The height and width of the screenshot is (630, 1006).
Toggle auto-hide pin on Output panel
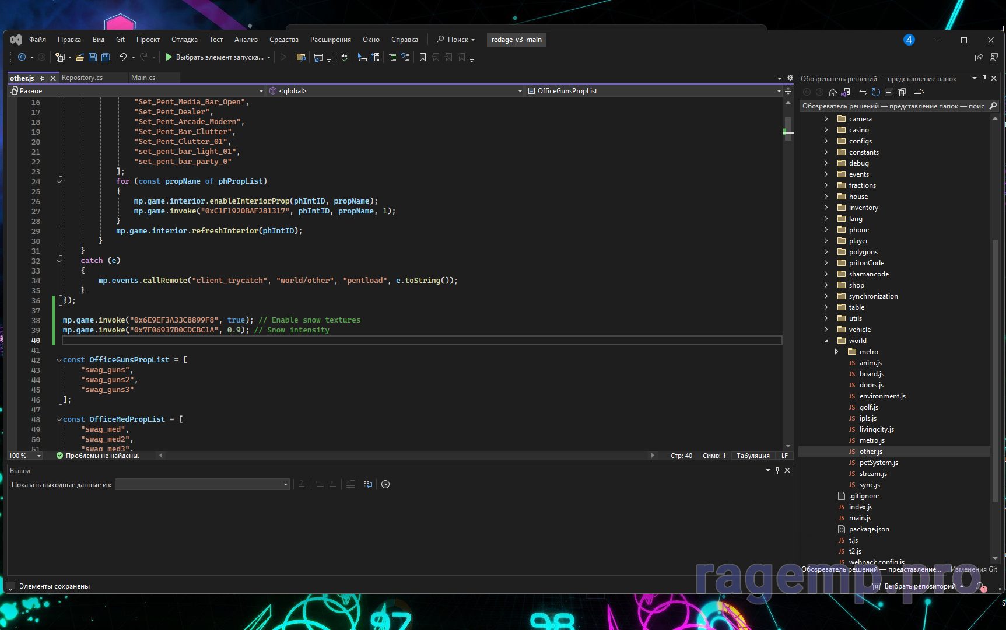pyautogui.click(x=777, y=470)
